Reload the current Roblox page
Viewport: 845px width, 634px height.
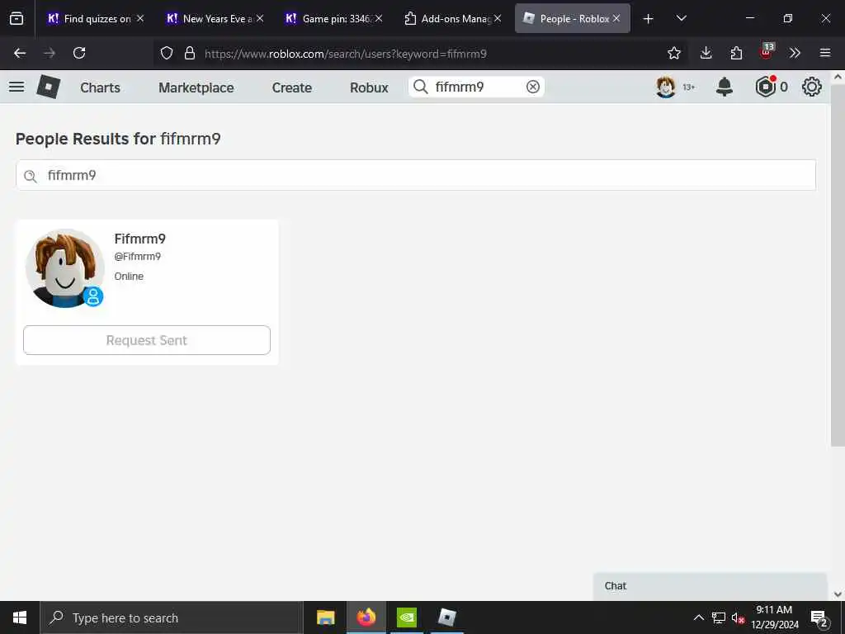tap(79, 53)
